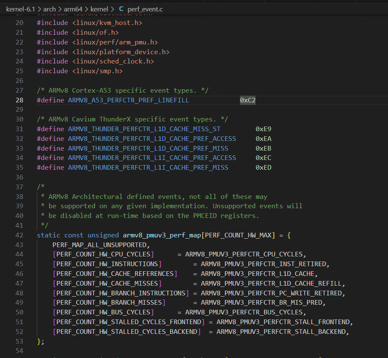Click the highlighted 0xC2 value

tap(248, 100)
